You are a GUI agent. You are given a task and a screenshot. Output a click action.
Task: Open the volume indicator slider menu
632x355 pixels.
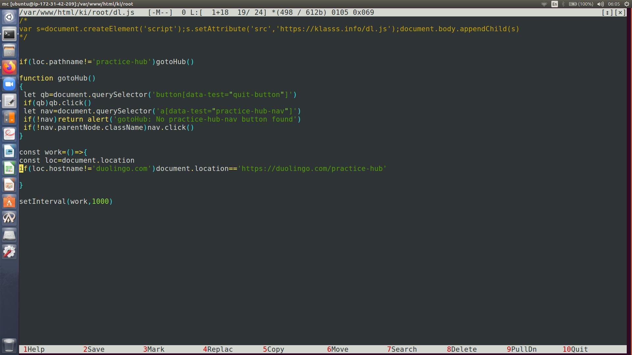pyautogui.click(x=600, y=4)
